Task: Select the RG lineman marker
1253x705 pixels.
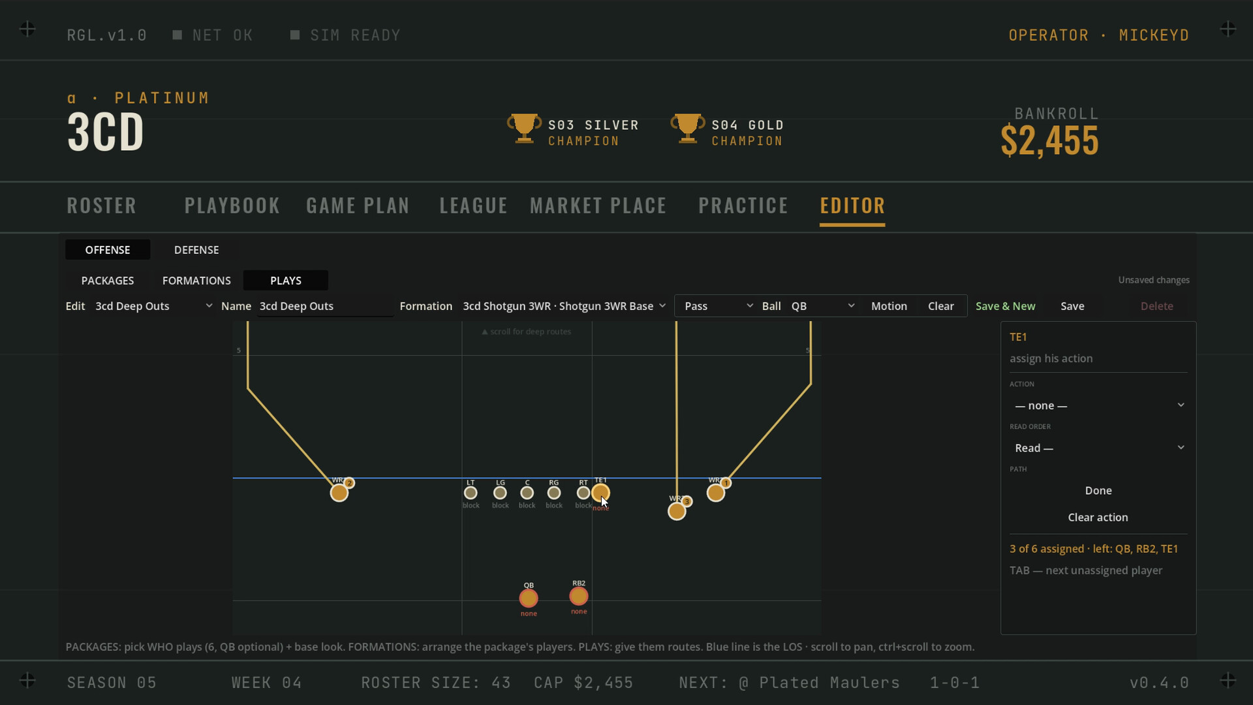Action: click(x=554, y=493)
